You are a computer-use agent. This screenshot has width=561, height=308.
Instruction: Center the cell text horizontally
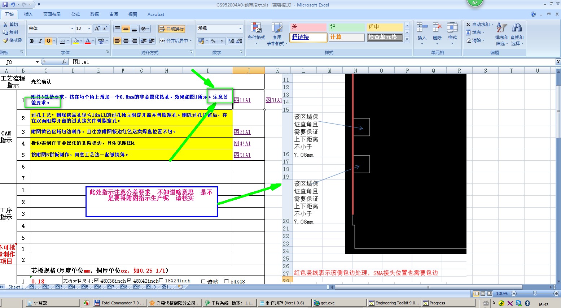tap(126, 41)
